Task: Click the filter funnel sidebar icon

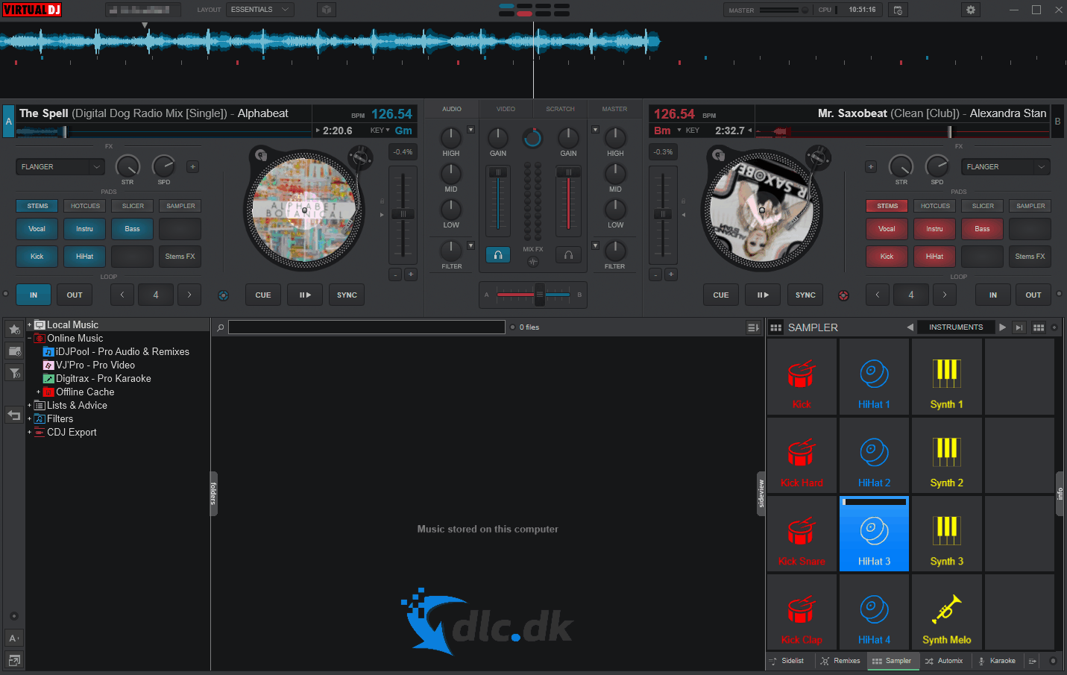Action: tap(14, 373)
